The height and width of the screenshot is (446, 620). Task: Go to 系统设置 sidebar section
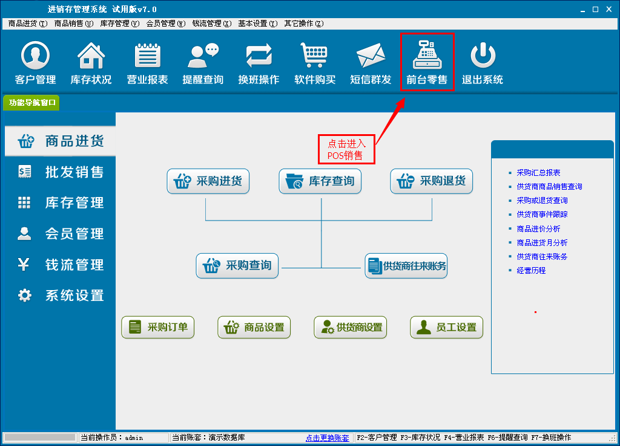[59, 296]
